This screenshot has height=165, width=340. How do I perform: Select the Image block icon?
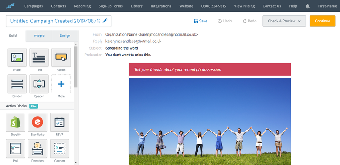tap(17, 58)
